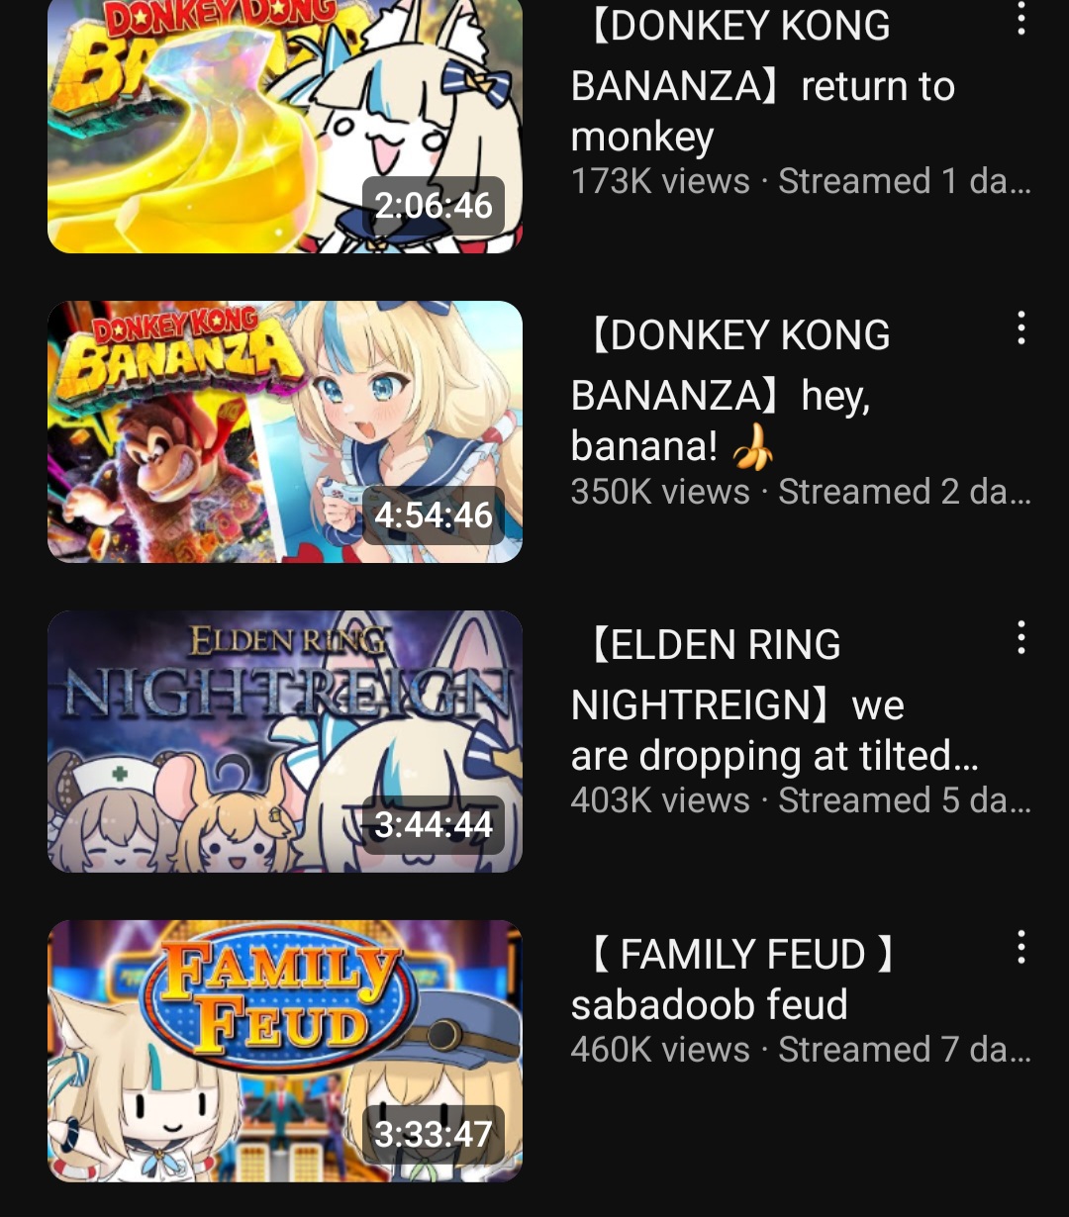
Task: Tap the 4:54:46 duration badge
Action: pos(434,515)
